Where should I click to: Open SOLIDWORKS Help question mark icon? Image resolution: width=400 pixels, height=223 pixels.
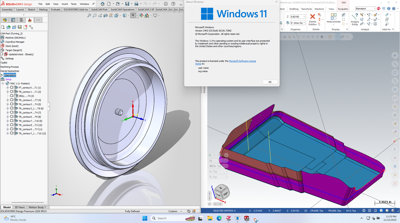click(172, 4)
